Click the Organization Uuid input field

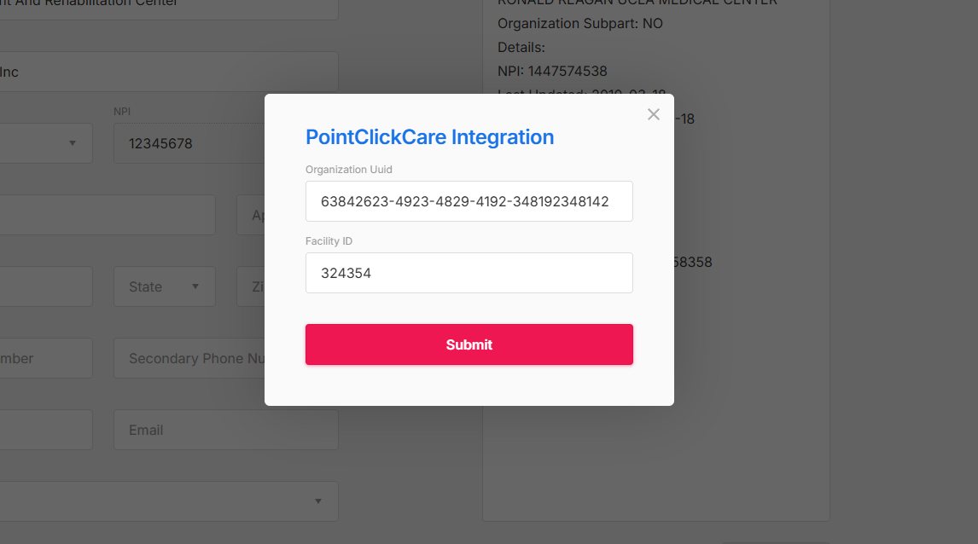point(469,201)
